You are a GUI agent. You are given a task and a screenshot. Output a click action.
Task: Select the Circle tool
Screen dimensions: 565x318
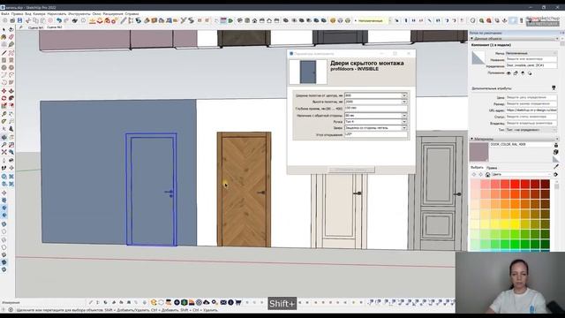[x=4, y=67]
